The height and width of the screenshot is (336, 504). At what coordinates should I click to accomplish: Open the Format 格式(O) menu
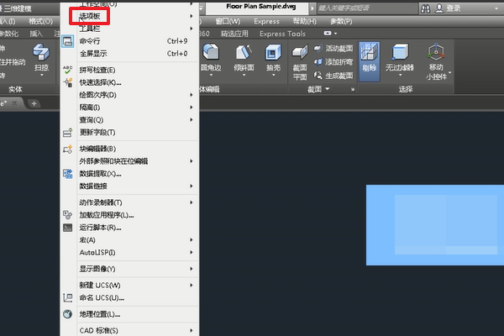tap(40, 21)
